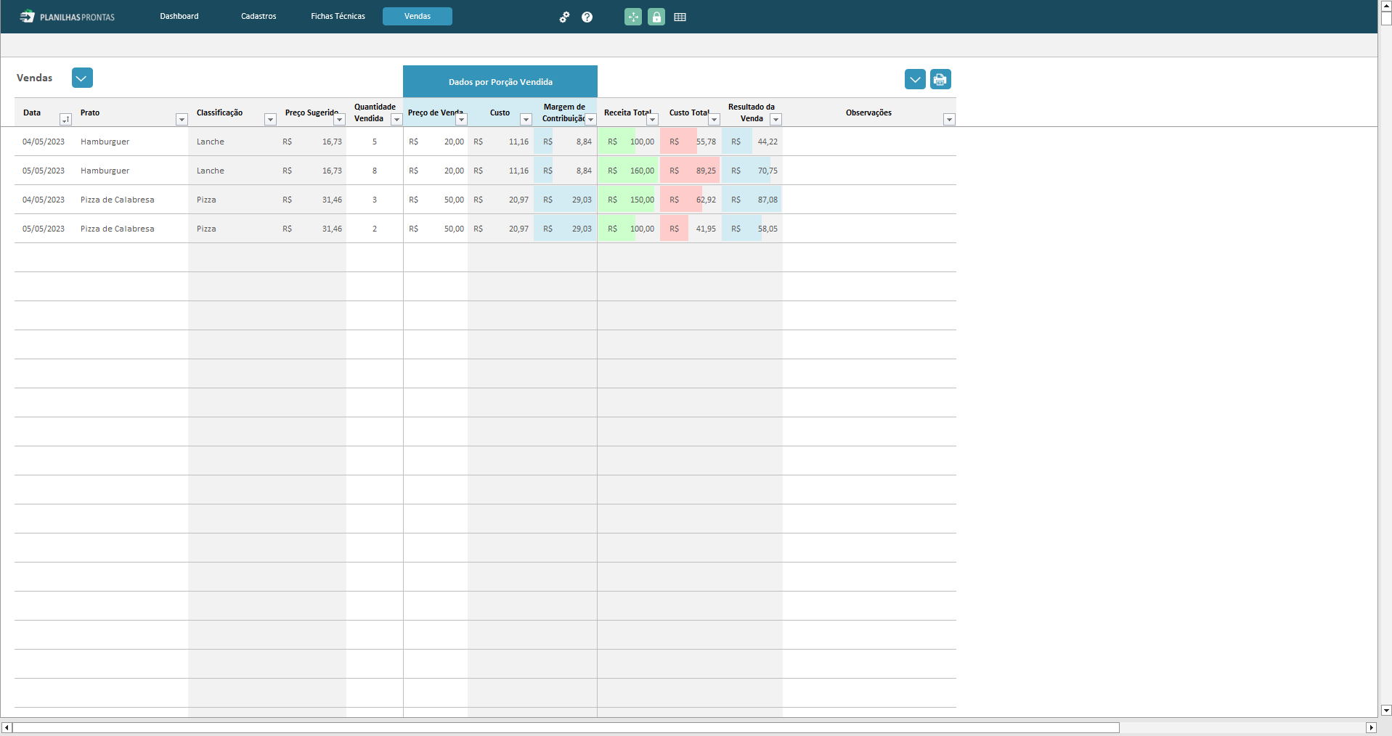Screen dimensions: 1392x736
Task: Click the table grid icon in header
Action: coord(680,17)
